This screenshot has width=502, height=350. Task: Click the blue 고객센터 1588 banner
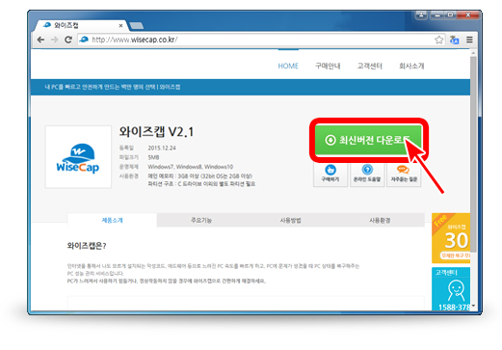coord(451,289)
